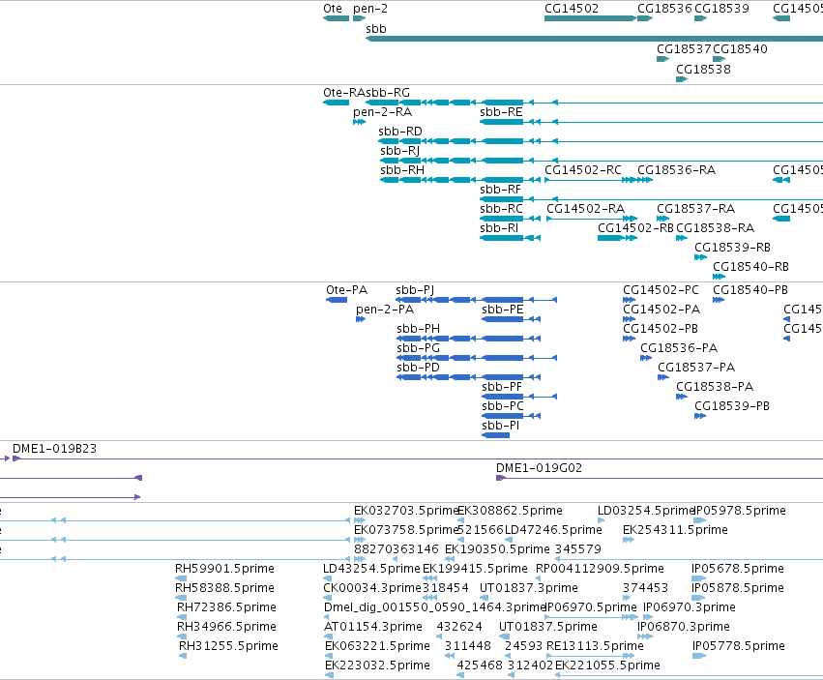The image size is (823, 680).
Task: Click the sbb-PC protein label
Action: click(x=503, y=406)
